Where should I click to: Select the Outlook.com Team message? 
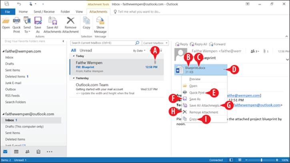pyautogui.click(x=117, y=89)
